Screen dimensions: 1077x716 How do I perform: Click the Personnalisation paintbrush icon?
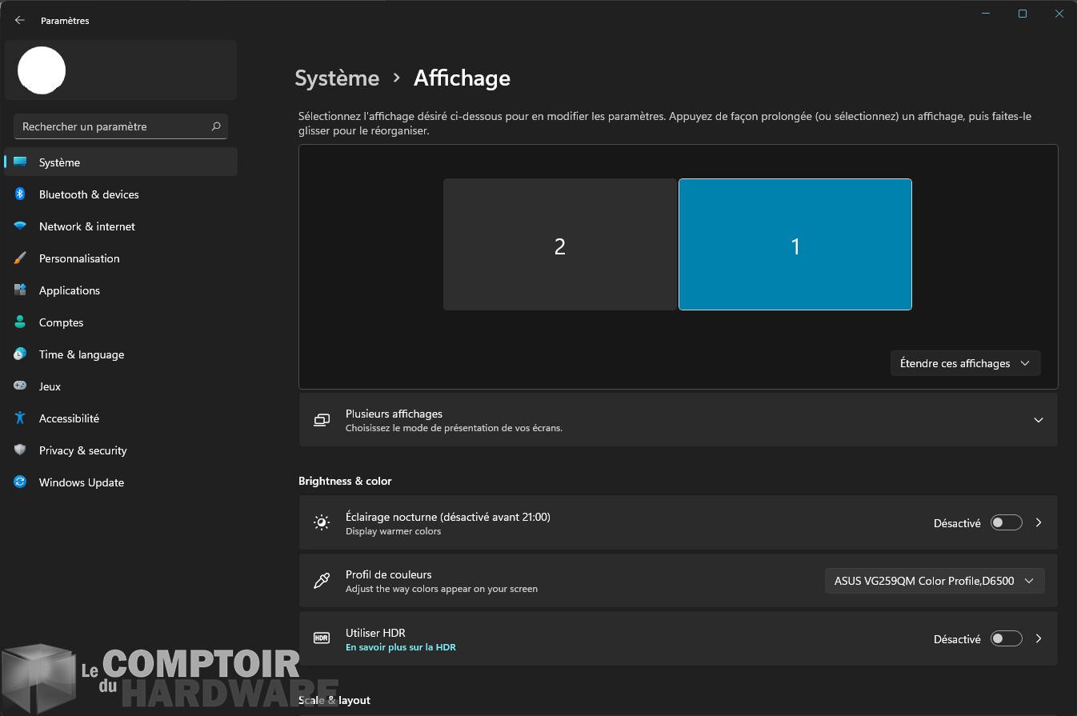[21, 258]
